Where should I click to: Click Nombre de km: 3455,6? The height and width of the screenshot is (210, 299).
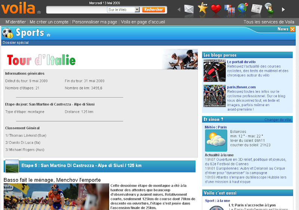tap(83, 88)
